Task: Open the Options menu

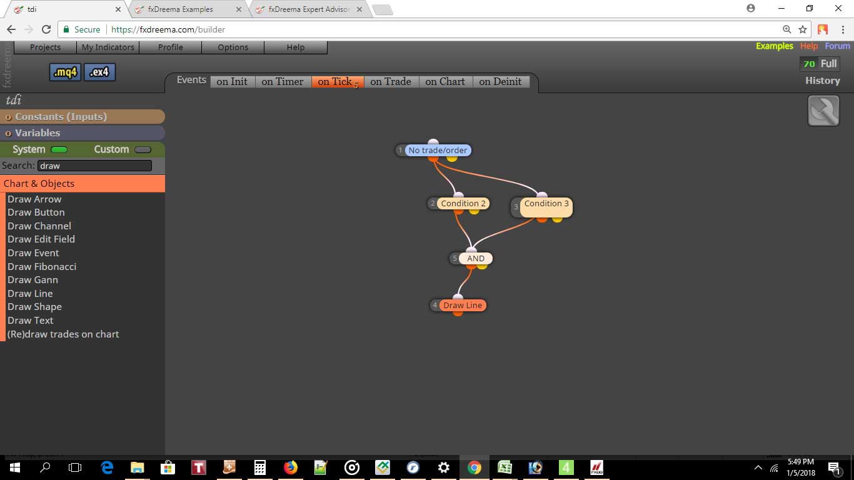Action: pyautogui.click(x=233, y=47)
